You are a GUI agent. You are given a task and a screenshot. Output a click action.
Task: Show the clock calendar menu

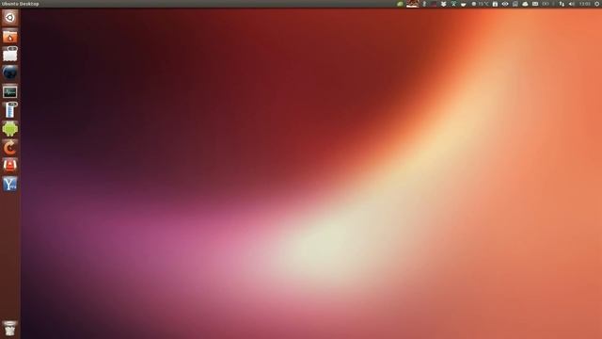(585, 4)
